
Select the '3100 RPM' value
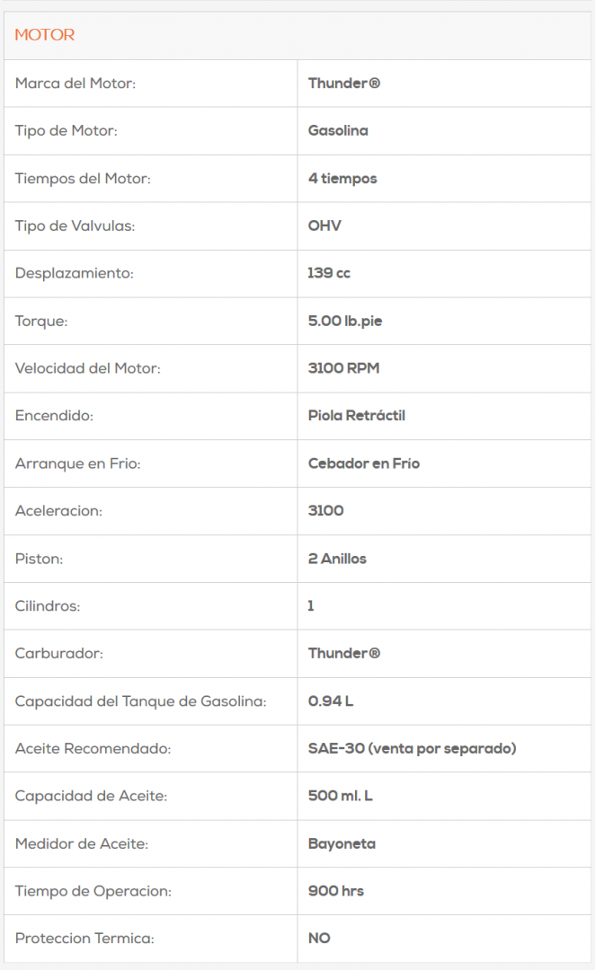[344, 368]
